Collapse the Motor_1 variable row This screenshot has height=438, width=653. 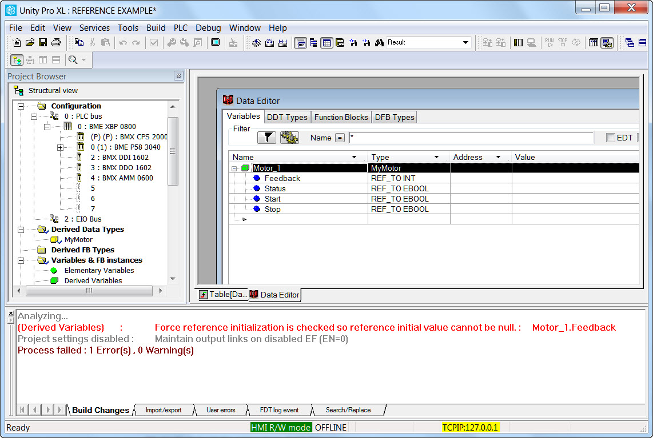(234, 168)
